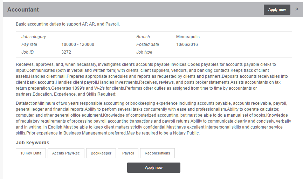The image size is (303, 179).
Task: Select the 10 Key Data keyword tag
Action: click(31, 153)
